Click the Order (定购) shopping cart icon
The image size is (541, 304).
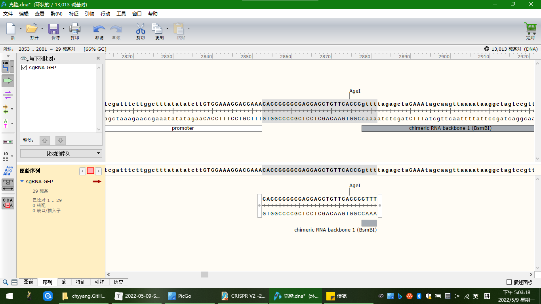[x=530, y=28]
